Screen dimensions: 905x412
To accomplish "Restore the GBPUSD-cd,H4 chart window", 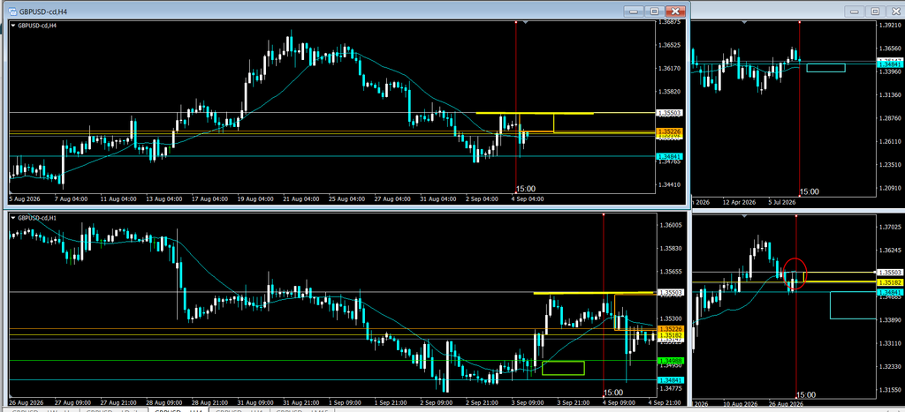I will click(655, 11).
